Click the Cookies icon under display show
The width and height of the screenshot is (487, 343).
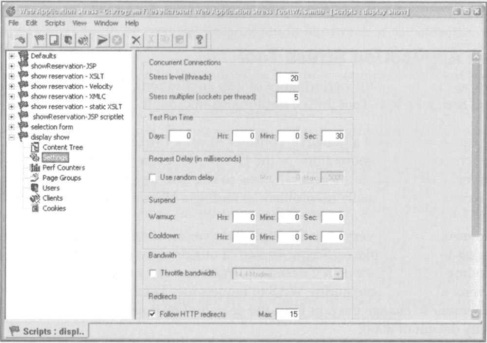click(35, 209)
